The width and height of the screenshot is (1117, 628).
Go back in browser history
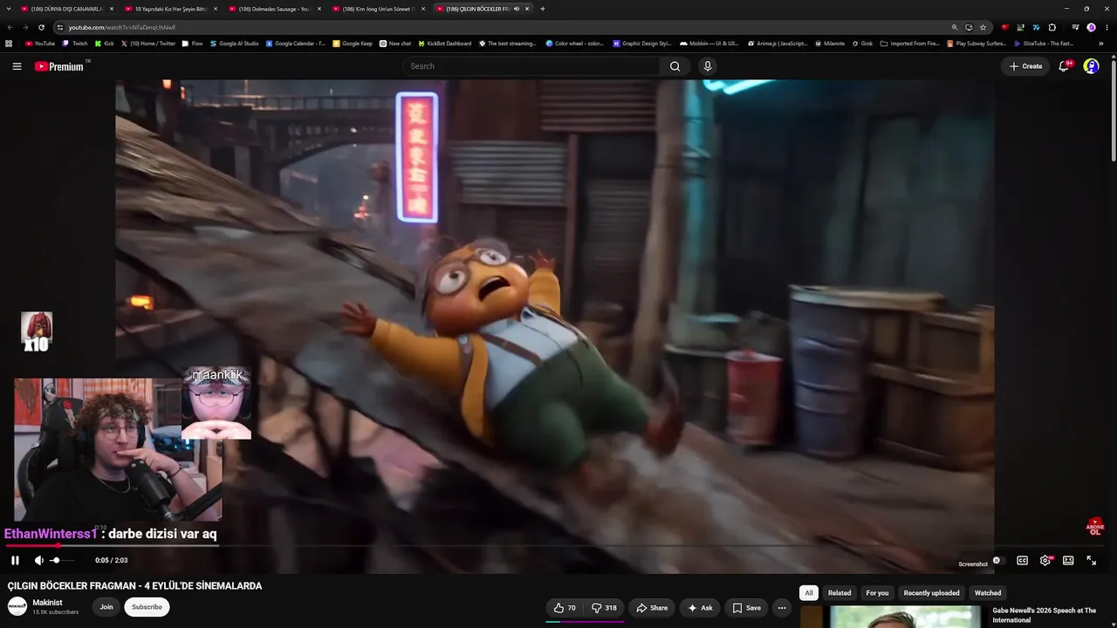point(10,27)
